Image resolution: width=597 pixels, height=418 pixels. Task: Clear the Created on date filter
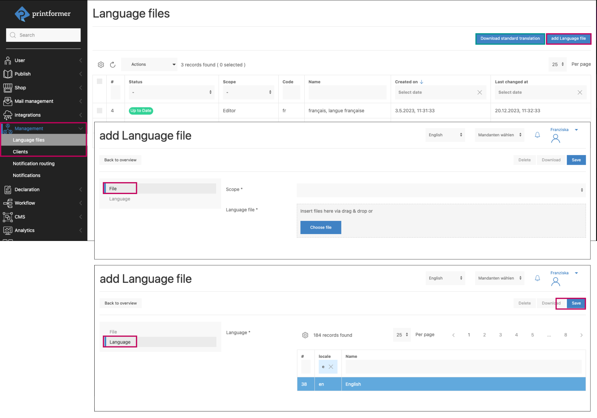[479, 92]
